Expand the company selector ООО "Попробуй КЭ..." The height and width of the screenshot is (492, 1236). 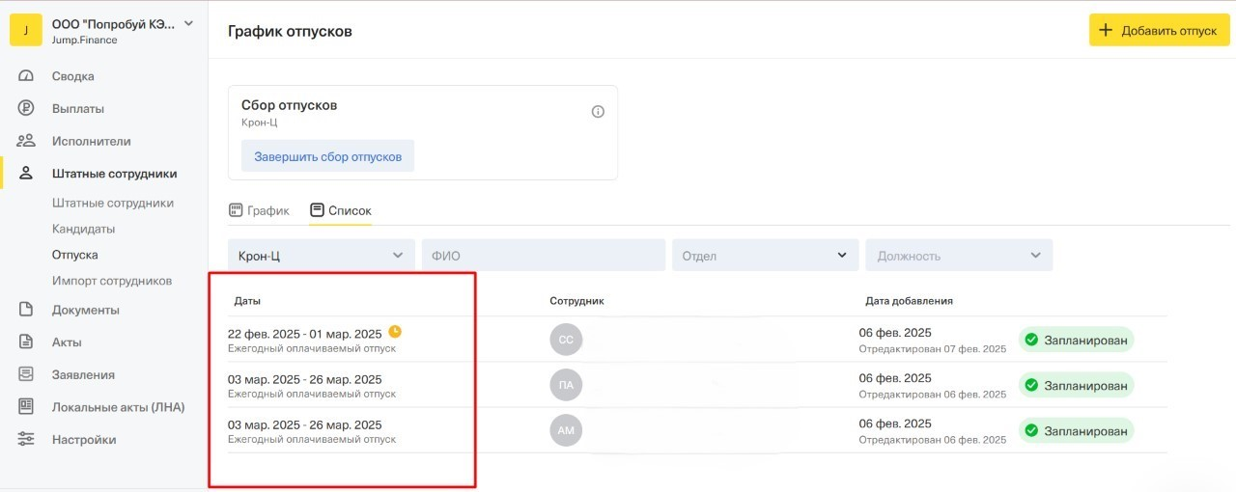(x=188, y=23)
